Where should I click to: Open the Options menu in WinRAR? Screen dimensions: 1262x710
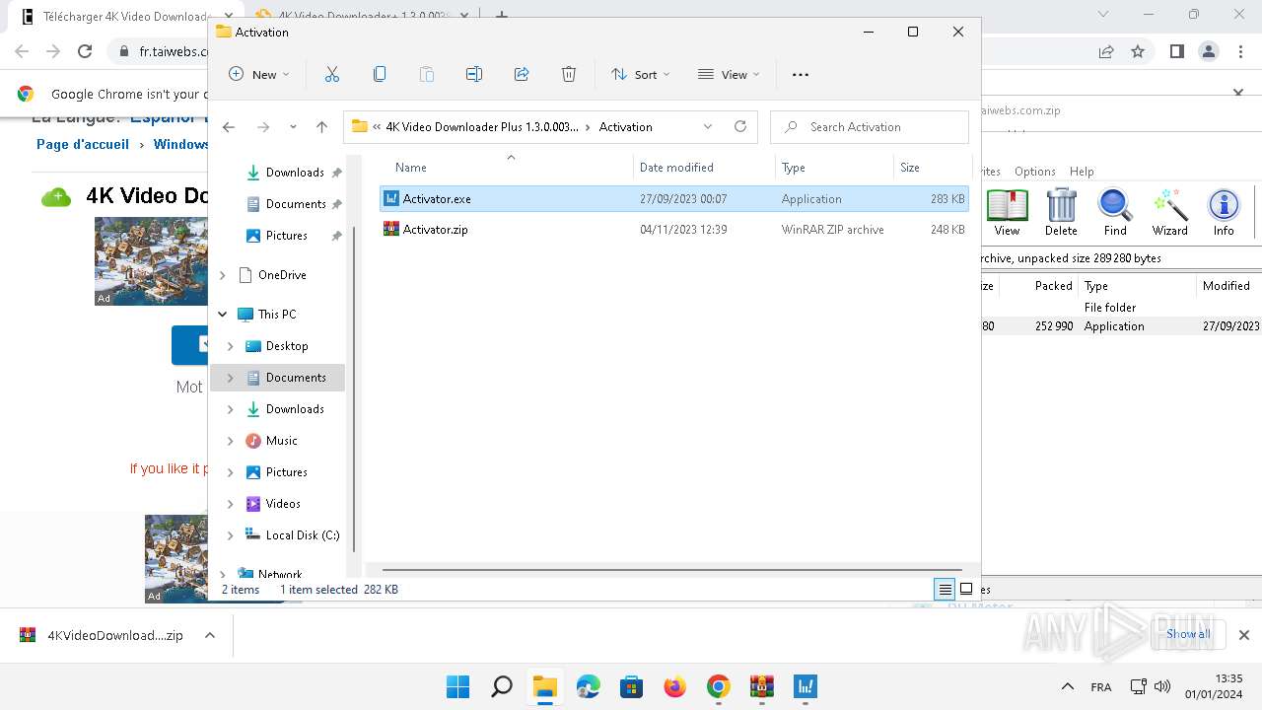[x=1035, y=171]
